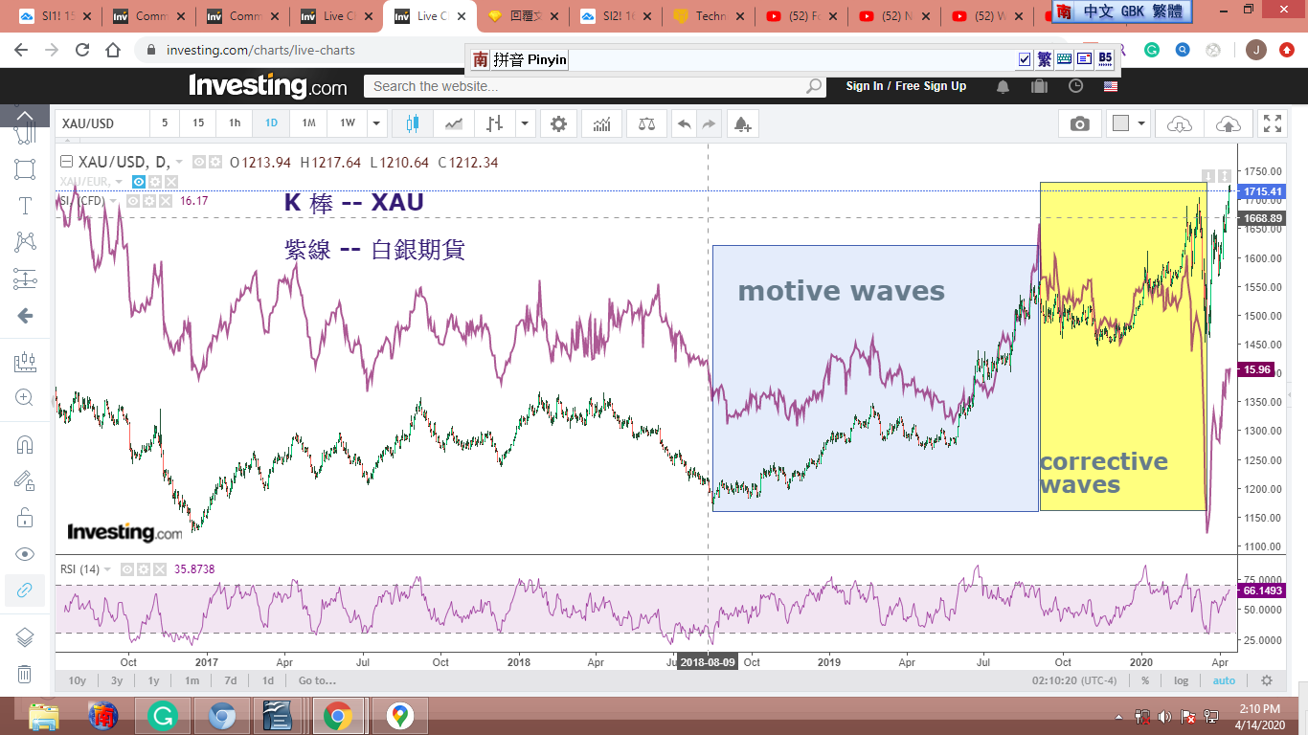1308x735 pixels.
Task: Click the trash icon to remove drawings
Action: point(25,674)
